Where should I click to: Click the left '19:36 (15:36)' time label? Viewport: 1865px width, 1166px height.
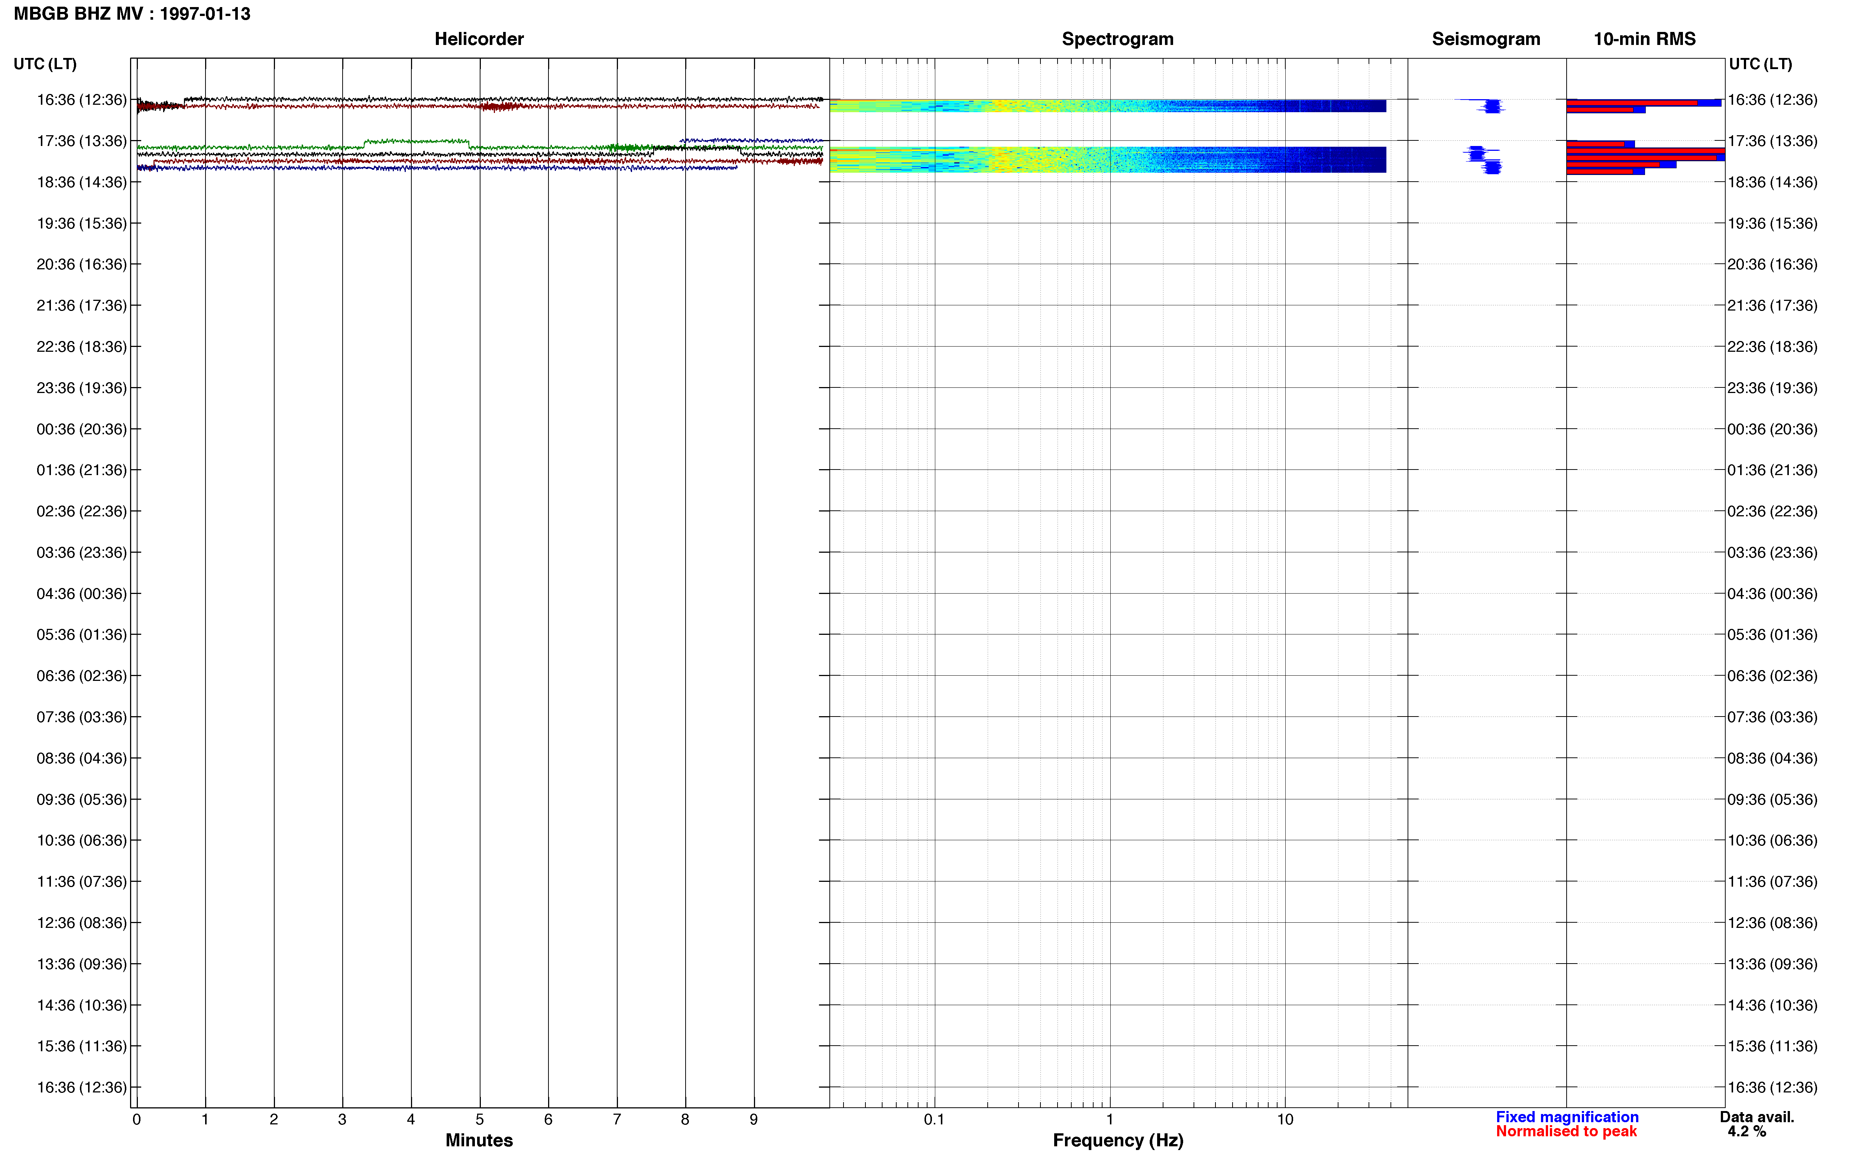point(82,224)
